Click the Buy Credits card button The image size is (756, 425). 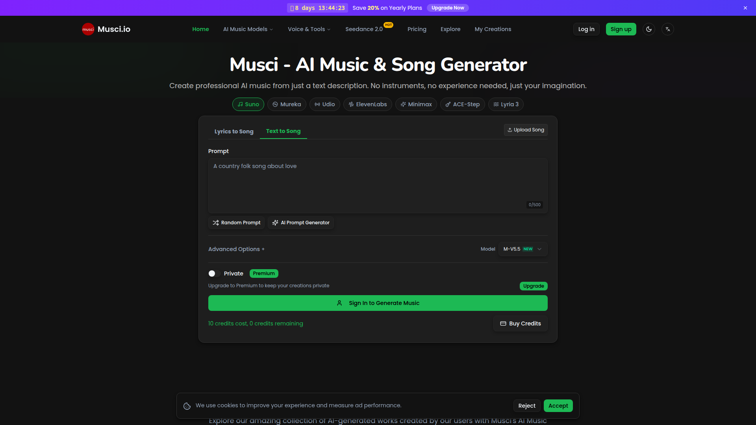coord(521,323)
